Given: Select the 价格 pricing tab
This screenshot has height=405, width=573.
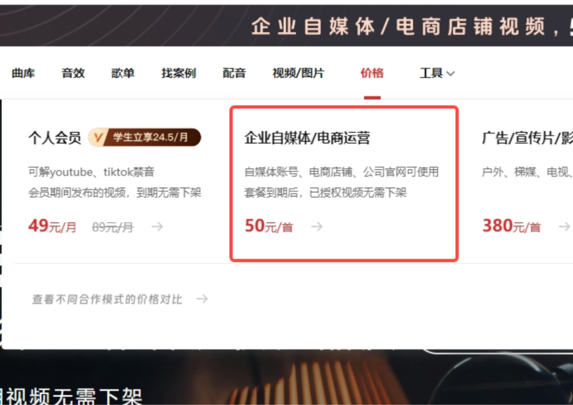Looking at the screenshot, I should 372,73.
